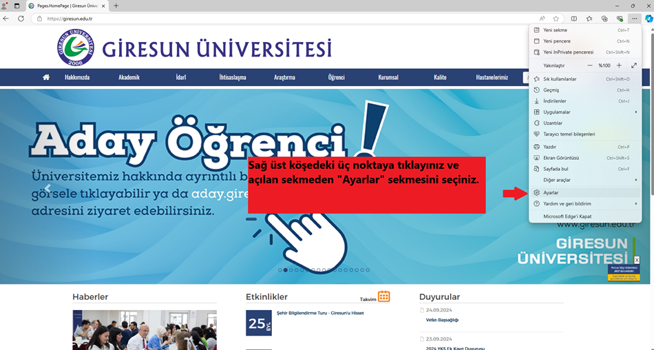Go to previous slide with left carousel arrow
Viewport: 654px width, 350px height.
tap(47, 187)
